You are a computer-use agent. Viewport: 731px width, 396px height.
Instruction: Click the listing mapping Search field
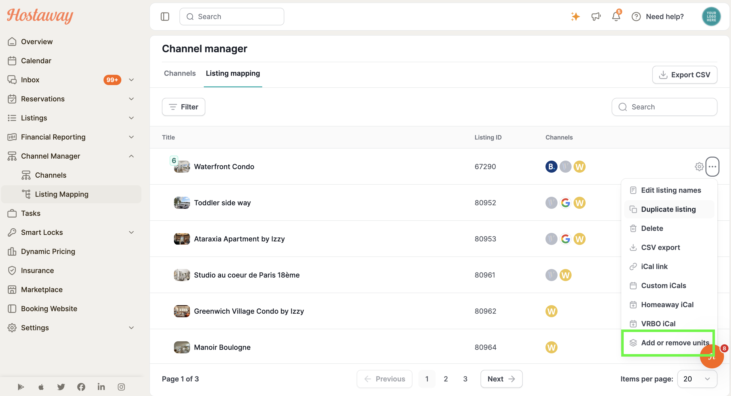664,107
